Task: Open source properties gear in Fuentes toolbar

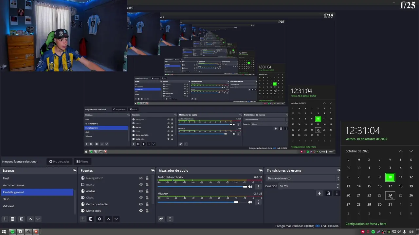Action: click(100, 219)
